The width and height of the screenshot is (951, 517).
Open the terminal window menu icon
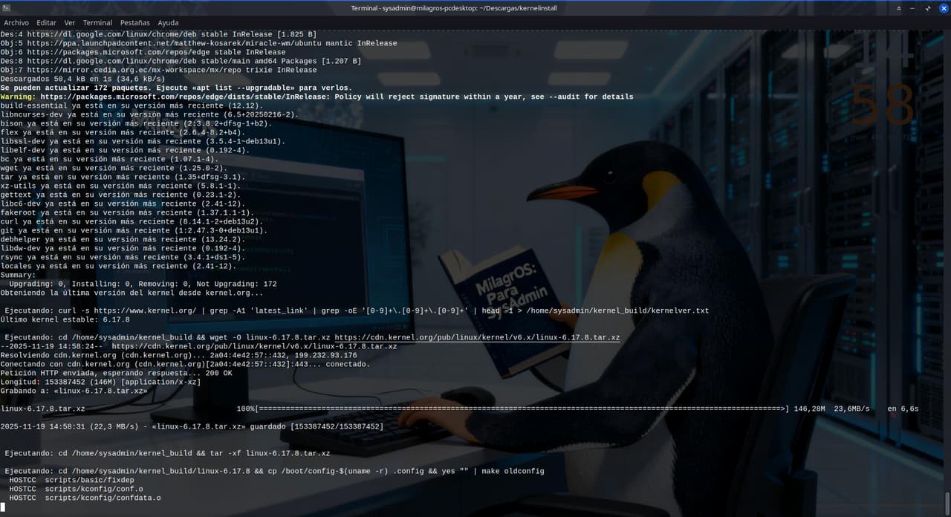click(x=7, y=7)
